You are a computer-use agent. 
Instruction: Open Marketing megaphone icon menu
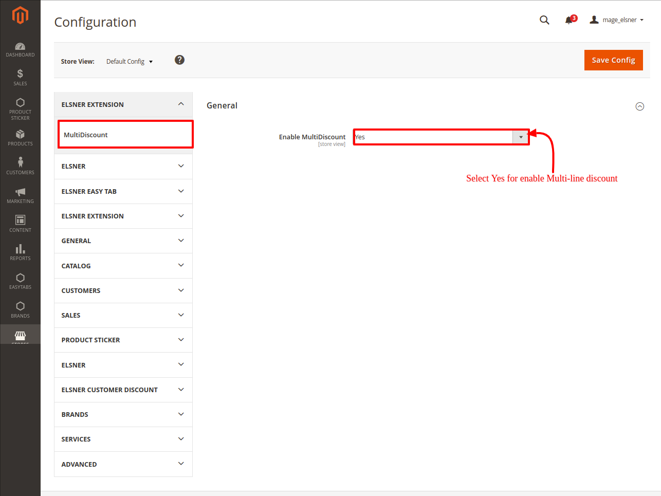coord(20,195)
